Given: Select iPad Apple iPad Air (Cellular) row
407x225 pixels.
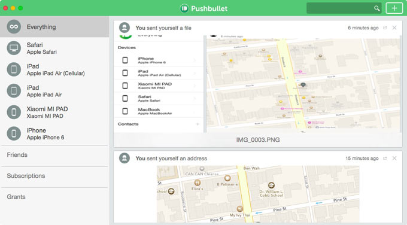Looking at the screenshot, I should pos(54,69).
